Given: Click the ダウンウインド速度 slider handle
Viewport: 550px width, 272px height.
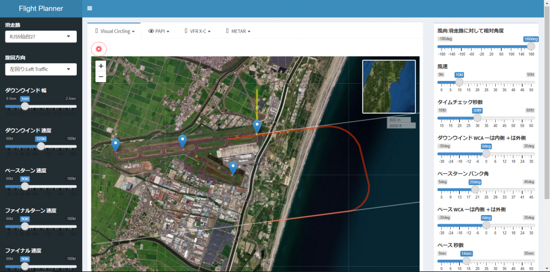Looking at the screenshot, I should (41, 146).
